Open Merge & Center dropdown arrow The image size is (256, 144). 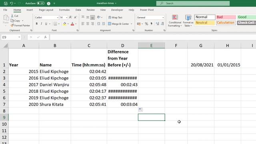(132, 24)
